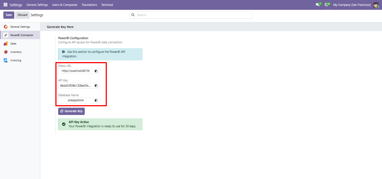Copy the Database Name with the copy icon
The width and height of the screenshot is (382, 179).
(96, 100)
